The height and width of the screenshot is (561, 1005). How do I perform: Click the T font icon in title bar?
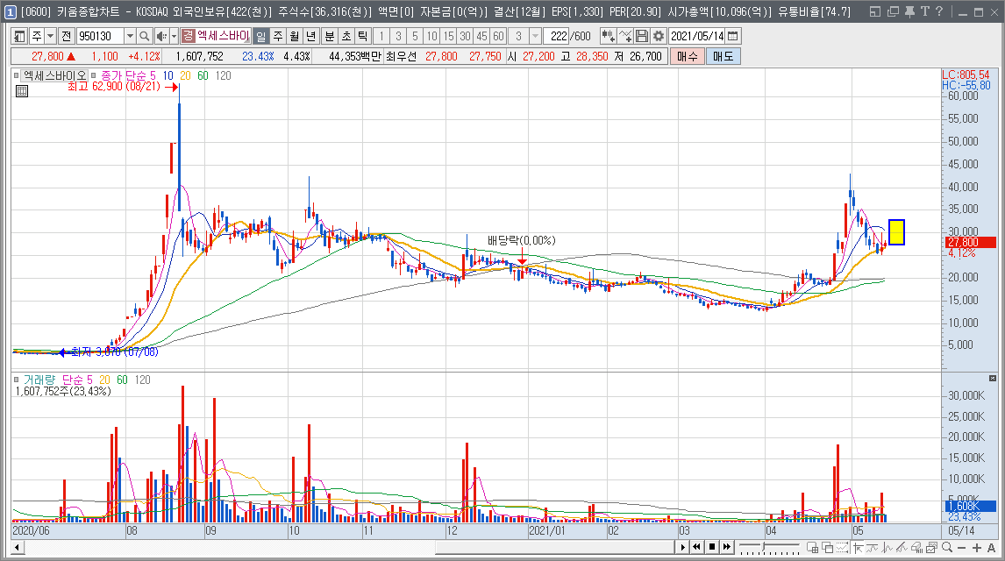point(925,11)
